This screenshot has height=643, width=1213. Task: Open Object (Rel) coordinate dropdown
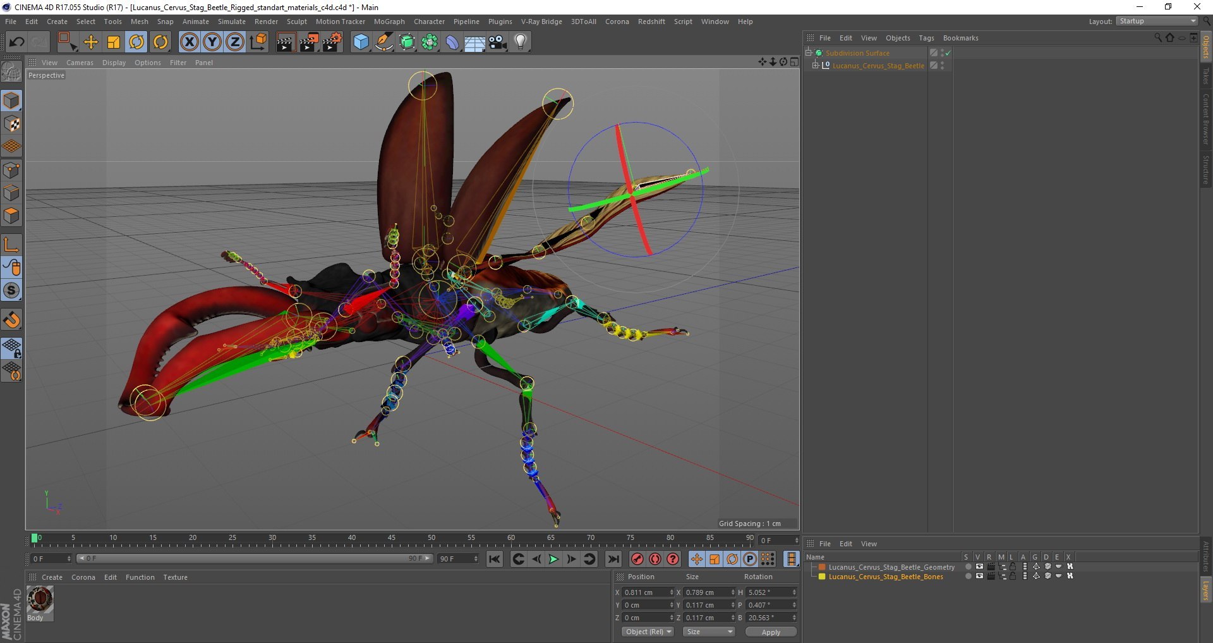648,632
